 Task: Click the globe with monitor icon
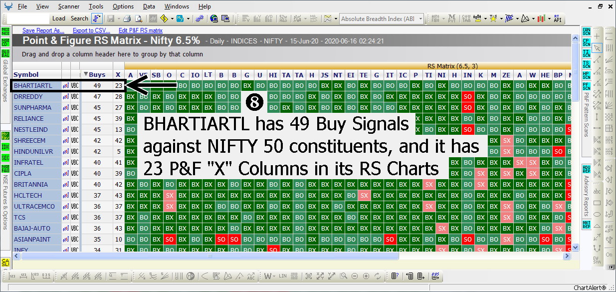pos(214,18)
